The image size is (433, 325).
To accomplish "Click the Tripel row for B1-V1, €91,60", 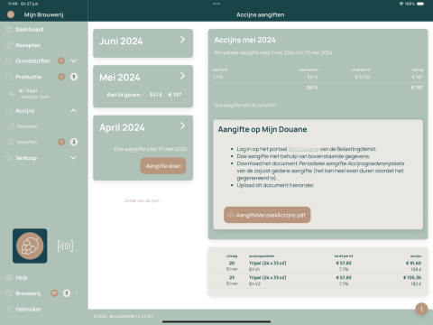I will click(318, 266).
